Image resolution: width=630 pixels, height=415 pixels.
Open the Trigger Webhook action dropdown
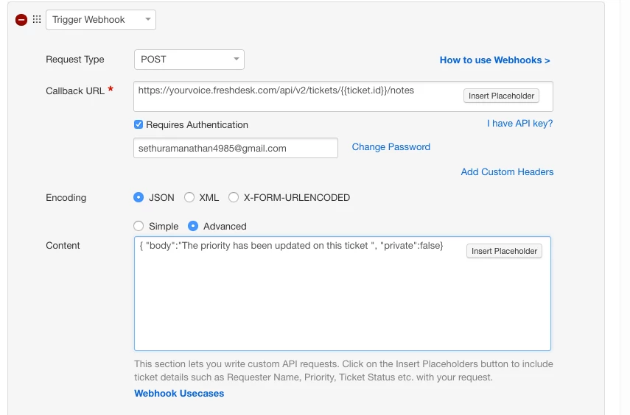coord(101,20)
